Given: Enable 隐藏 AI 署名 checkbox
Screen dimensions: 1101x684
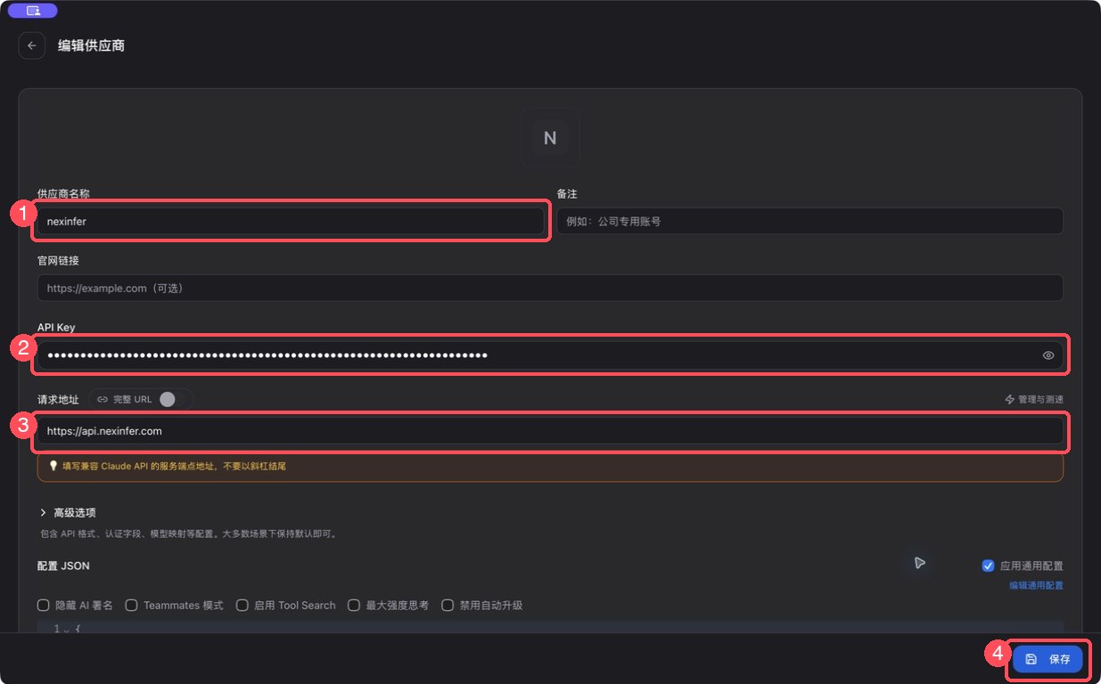Looking at the screenshot, I should coord(43,605).
